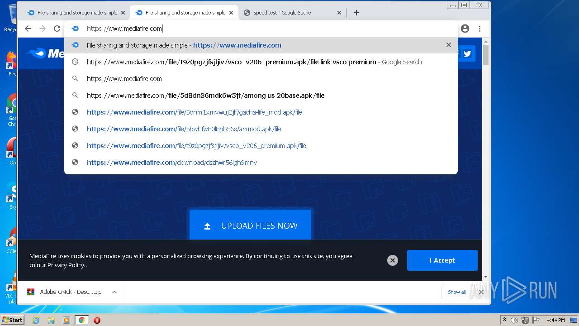579x326 pixels.
Task: Accept the cookies with I Accept
Action: (442, 260)
